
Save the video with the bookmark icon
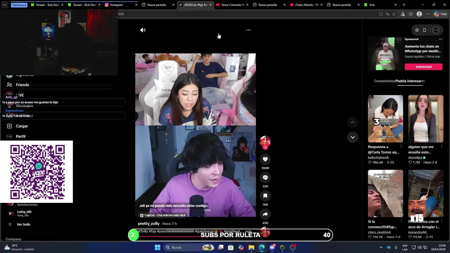265,196
